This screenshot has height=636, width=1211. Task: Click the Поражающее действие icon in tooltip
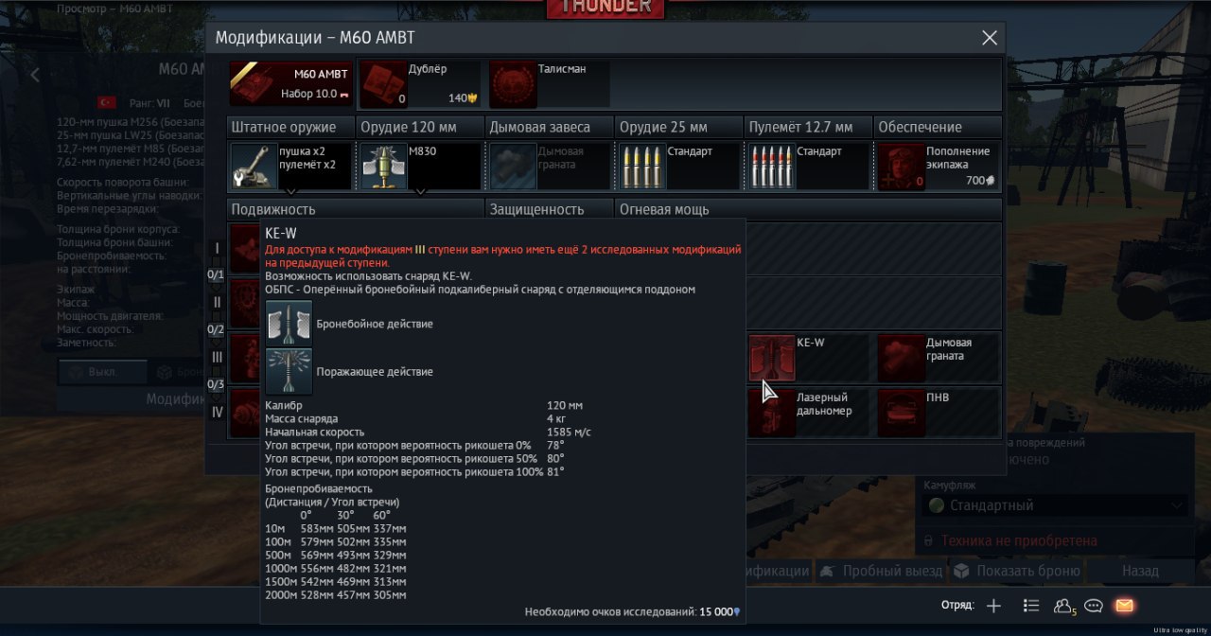pos(289,371)
